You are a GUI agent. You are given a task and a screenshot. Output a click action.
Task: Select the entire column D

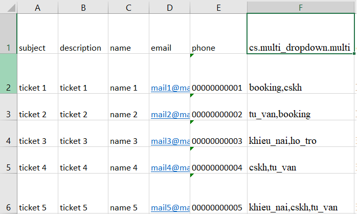(x=169, y=7)
